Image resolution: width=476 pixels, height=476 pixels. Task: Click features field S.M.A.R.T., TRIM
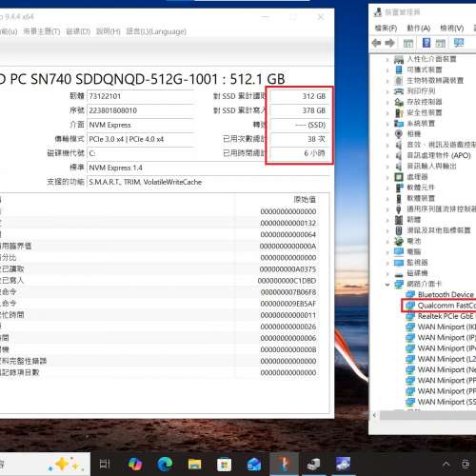point(208,182)
